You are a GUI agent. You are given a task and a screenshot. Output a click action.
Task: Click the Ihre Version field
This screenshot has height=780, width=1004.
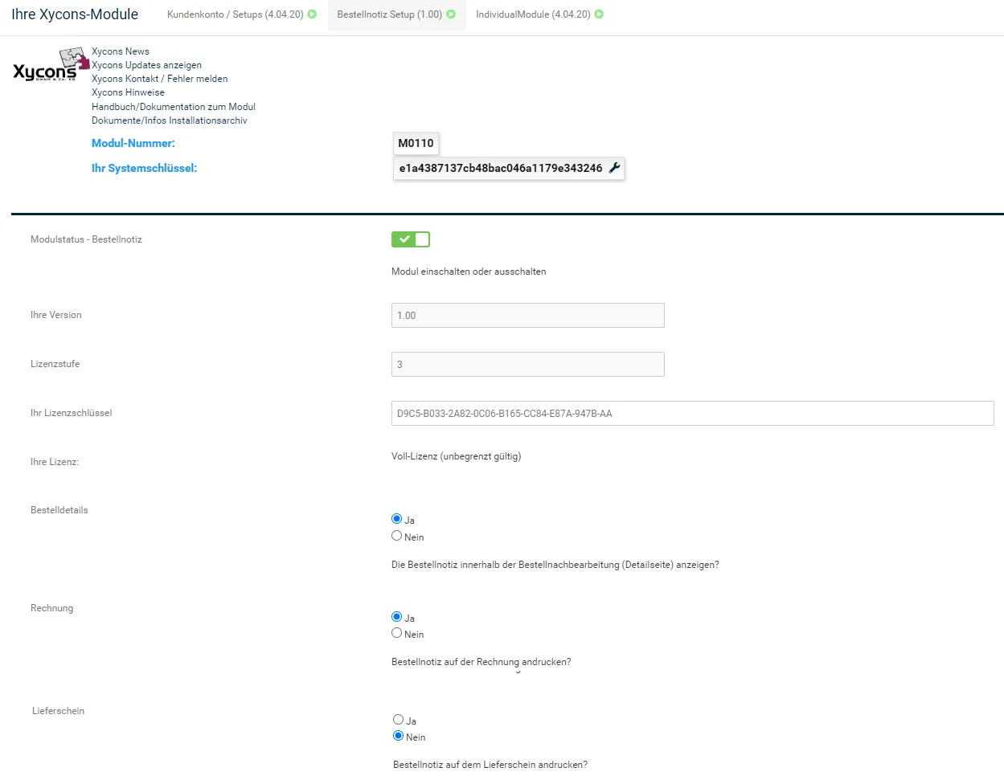point(528,316)
